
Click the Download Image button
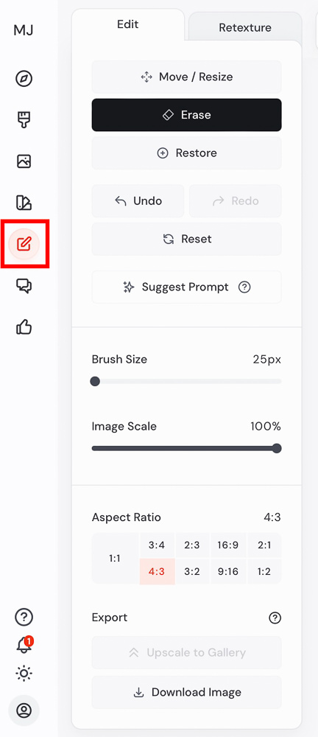click(186, 692)
